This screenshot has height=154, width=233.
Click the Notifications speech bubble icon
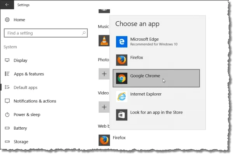[7, 101]
